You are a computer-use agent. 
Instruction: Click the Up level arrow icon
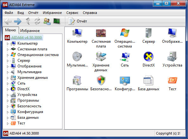coord(28,21)
